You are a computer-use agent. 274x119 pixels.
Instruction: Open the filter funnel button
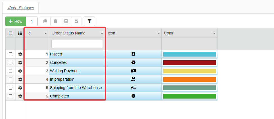[x=89, y=21]
